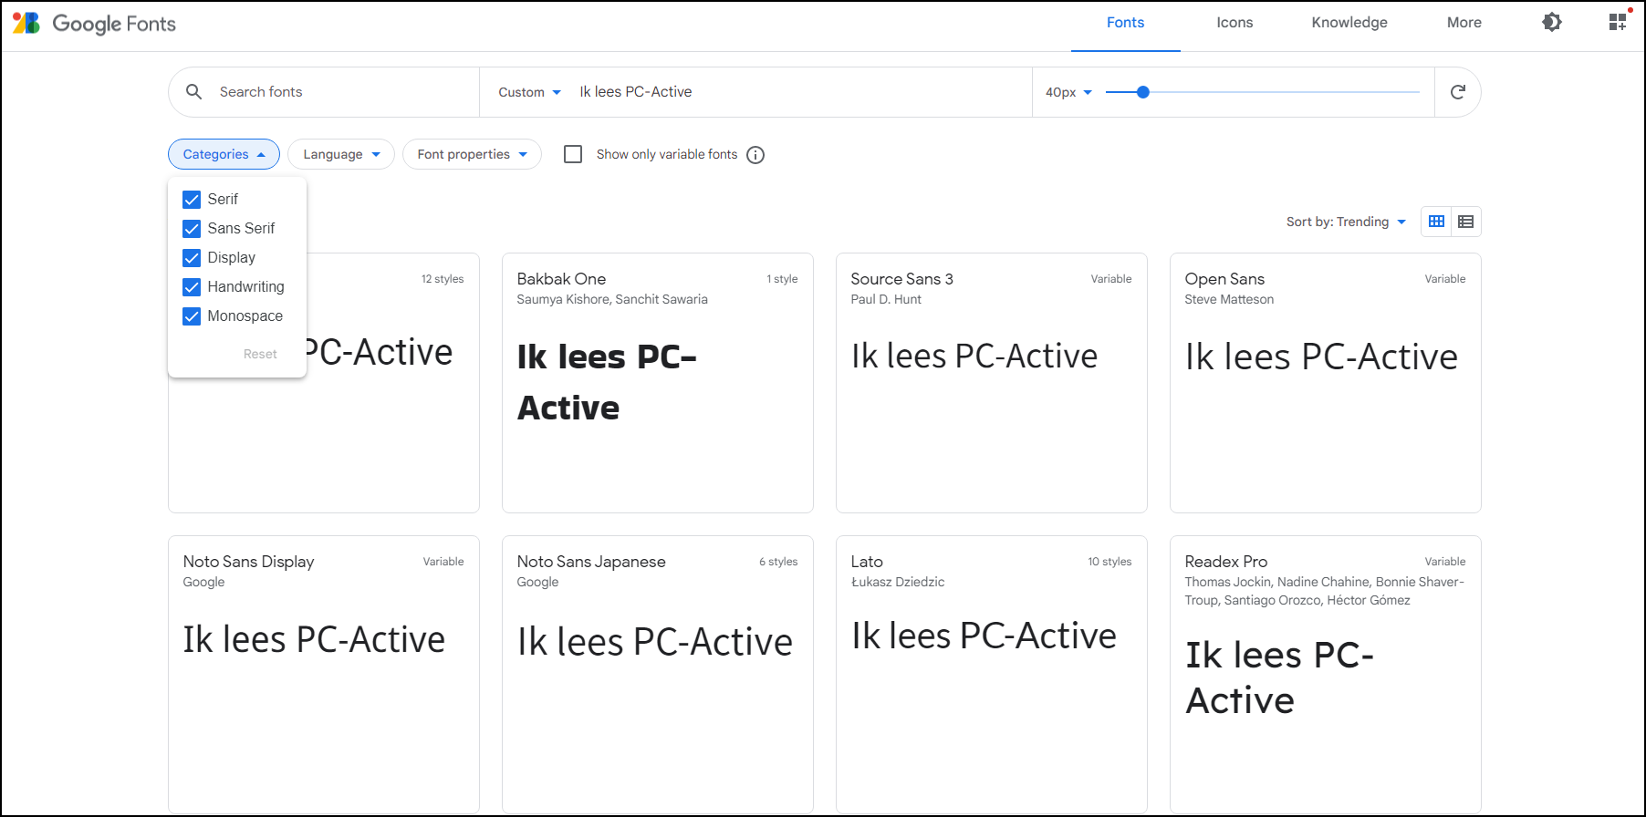Switch to the Fonts tab

[x=1125, y=23]
